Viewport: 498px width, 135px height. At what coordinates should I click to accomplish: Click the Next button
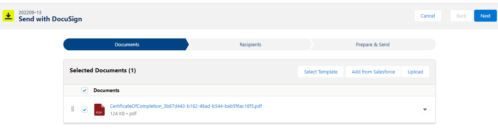point(485,16)
